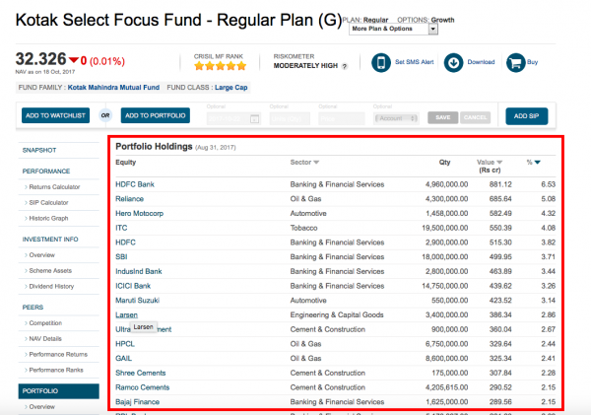Sort holdings by the Sector column arrow
Viewport: 591px width, 415px height.
click(316, 163)
